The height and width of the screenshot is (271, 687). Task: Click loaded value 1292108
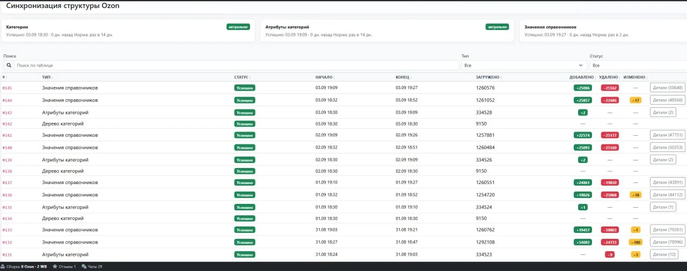485,242
